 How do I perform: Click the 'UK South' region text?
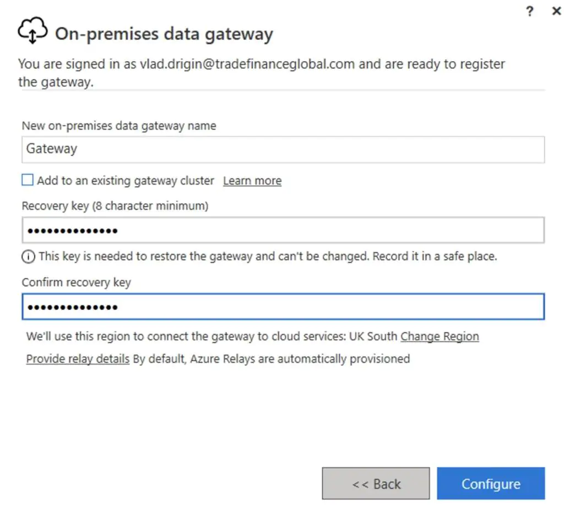point(373,336)
